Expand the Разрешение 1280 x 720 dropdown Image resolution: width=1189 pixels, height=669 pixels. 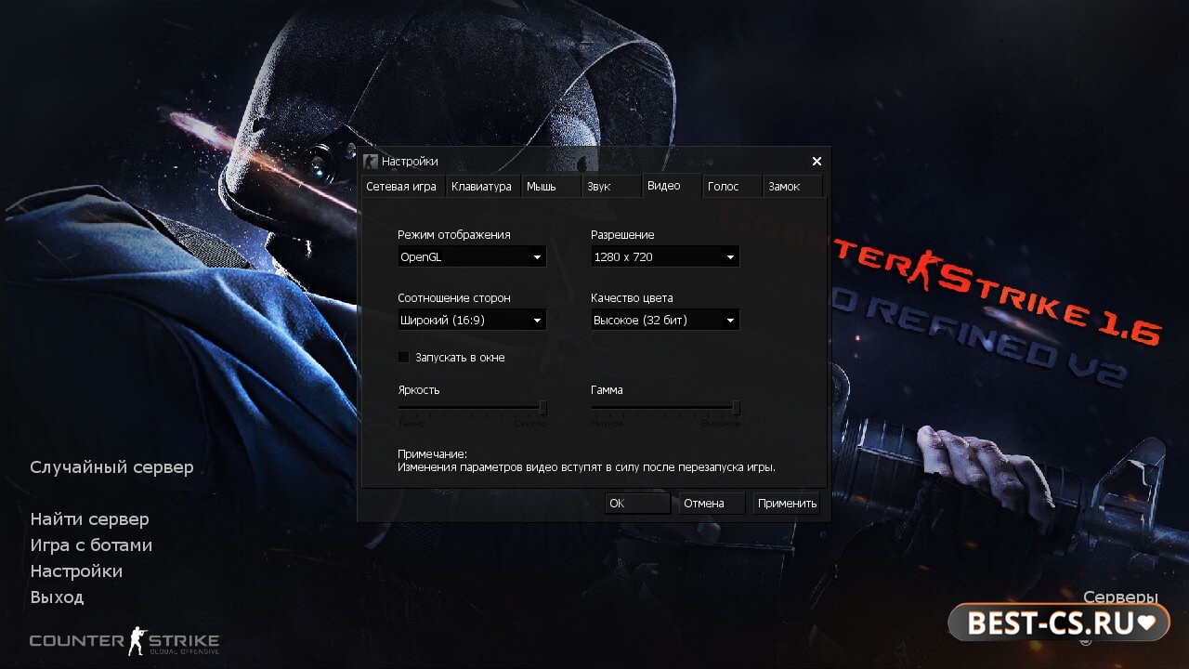point(665,257)
